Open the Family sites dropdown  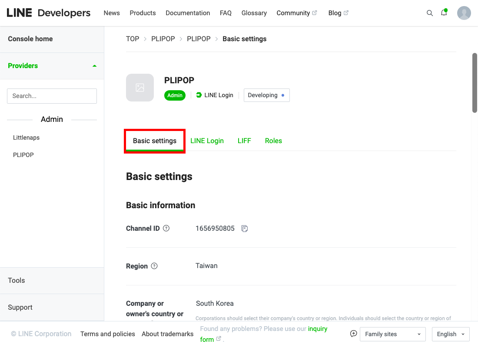(x=393, y=334)
